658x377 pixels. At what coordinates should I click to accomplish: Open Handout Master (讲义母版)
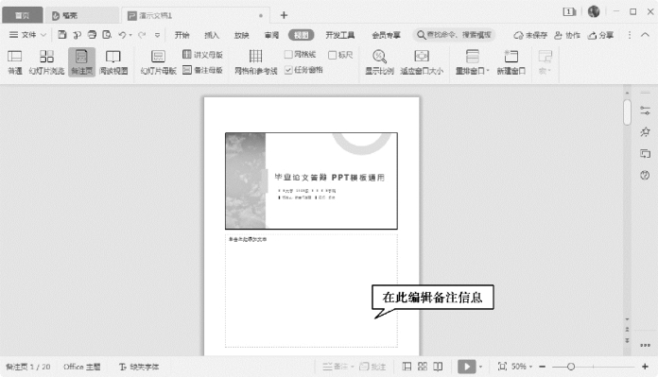click(202, 54)
